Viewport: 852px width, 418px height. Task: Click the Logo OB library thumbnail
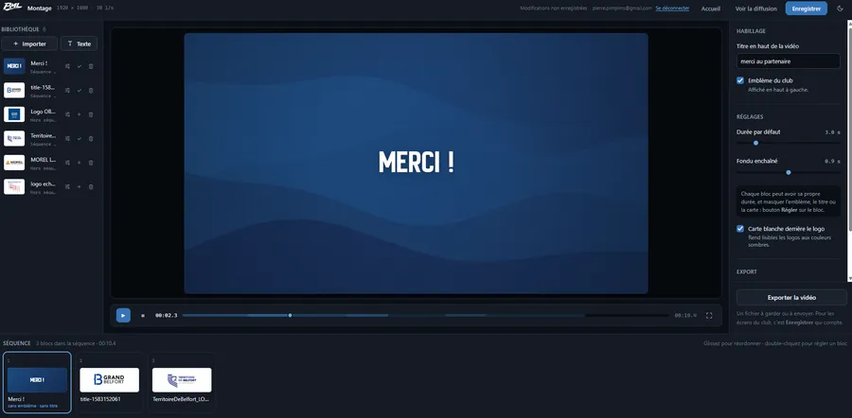click(x=14, y=114)
